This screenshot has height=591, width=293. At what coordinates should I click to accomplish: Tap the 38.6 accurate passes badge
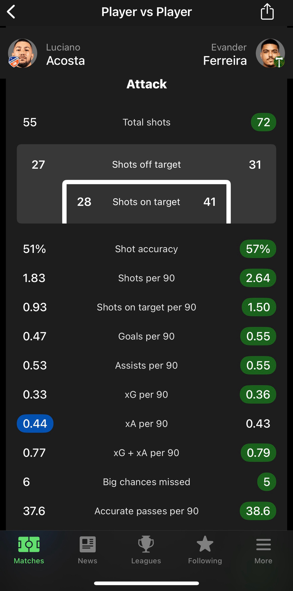point(258,511)
